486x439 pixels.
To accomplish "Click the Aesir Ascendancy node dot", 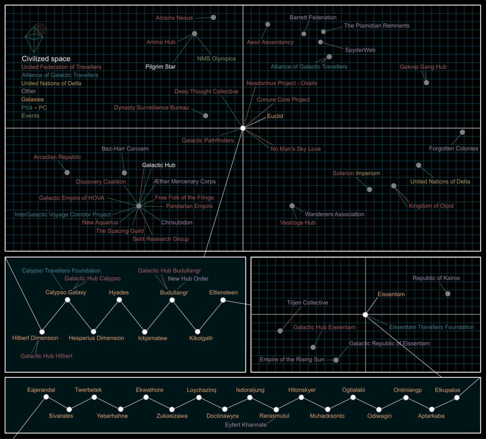I will (268, 25).
